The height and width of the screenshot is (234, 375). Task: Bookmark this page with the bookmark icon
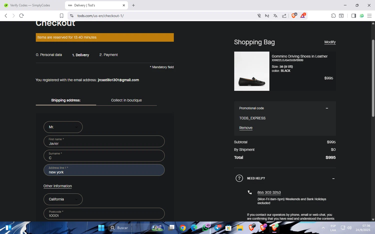click(x=61, y=16)
